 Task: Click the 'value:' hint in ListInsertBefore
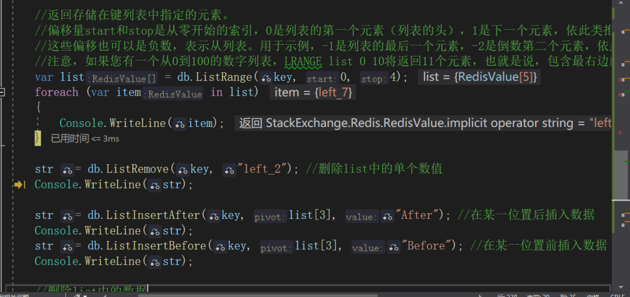click(369, 247)
